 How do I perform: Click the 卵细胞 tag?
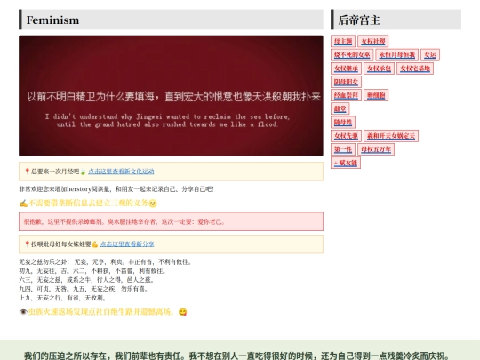click(x=376, y=95)
